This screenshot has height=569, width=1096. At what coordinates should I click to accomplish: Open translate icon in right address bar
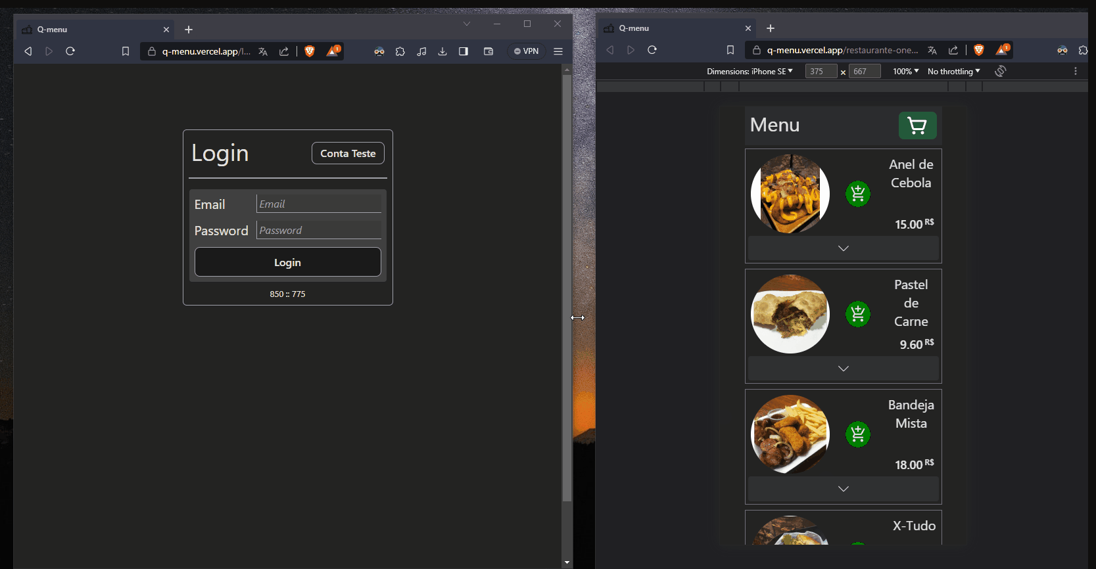pyautogui.click(x=932, y=50)
